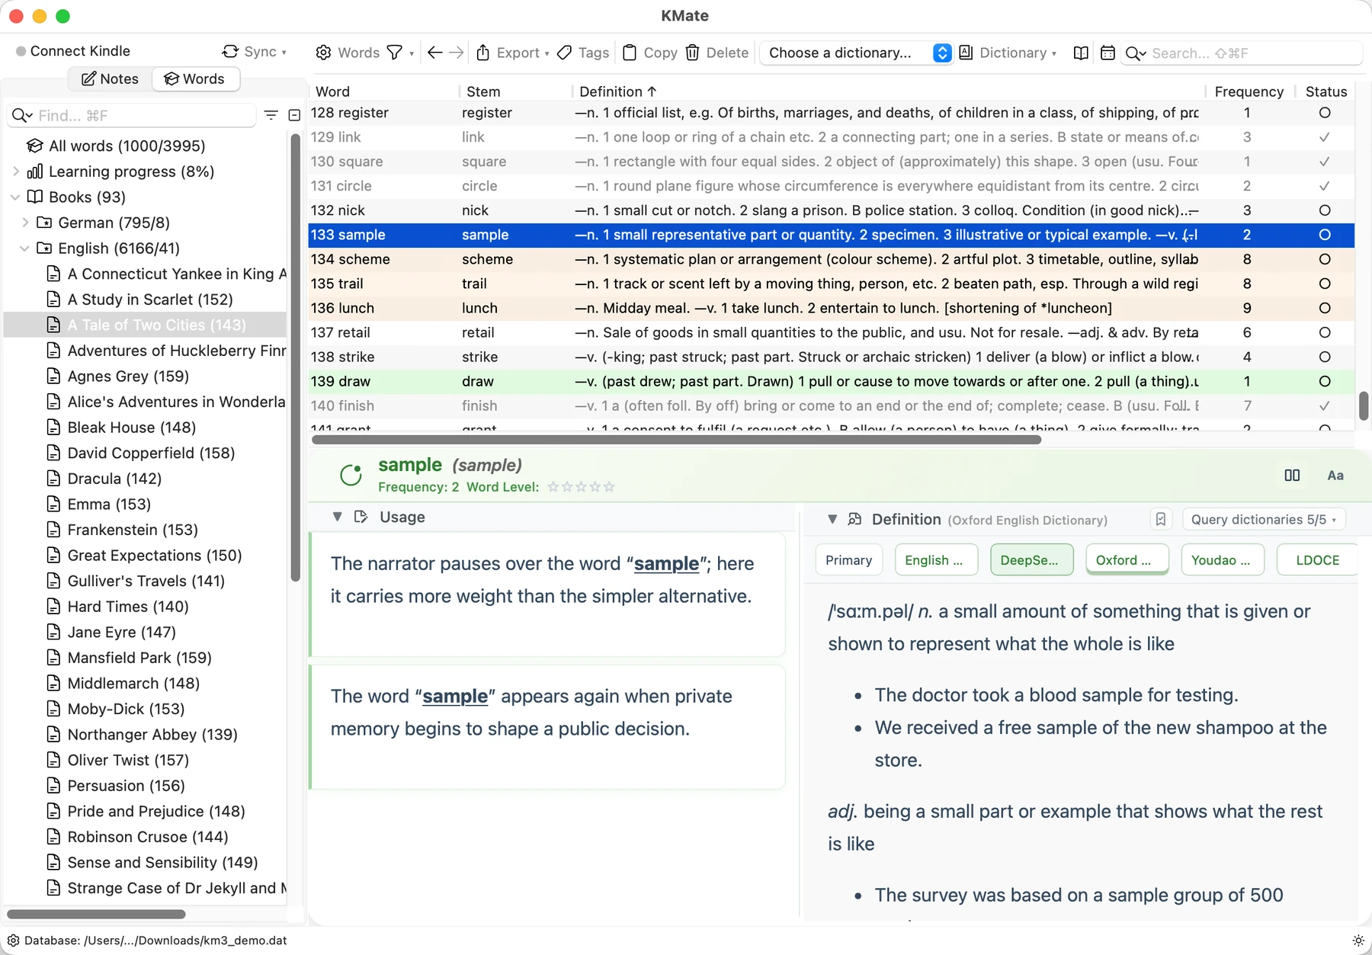1372x955 pixels.
Task: Select the LDOCE dictionary tab
Action: [1317, 560]
